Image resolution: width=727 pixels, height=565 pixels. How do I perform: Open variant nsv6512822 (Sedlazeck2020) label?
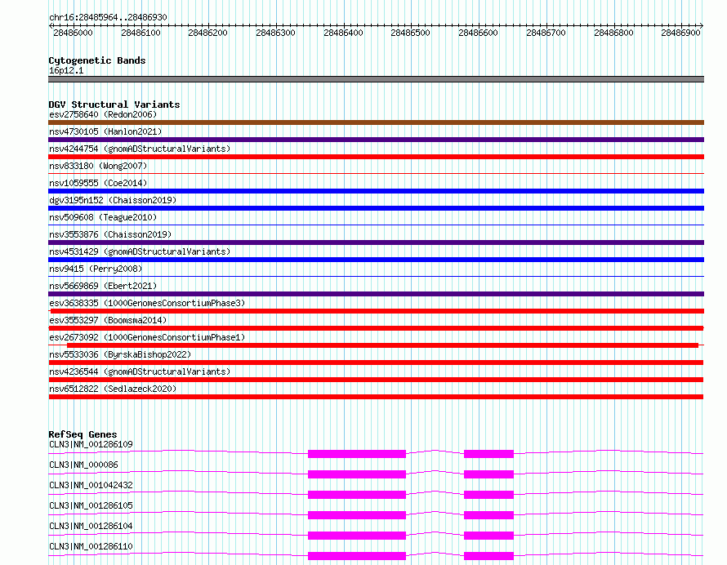[113, 389]
